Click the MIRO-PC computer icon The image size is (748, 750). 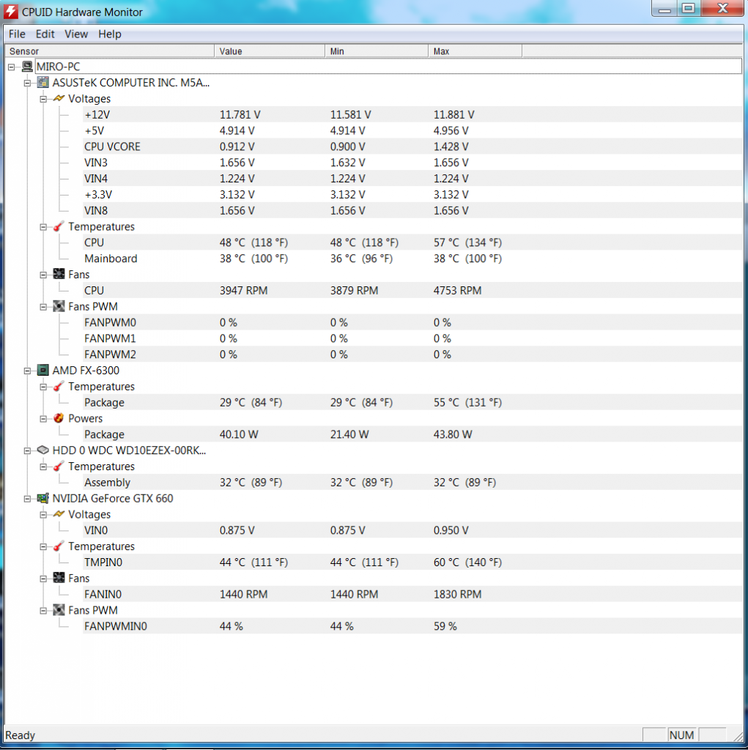tap(27, 67)
